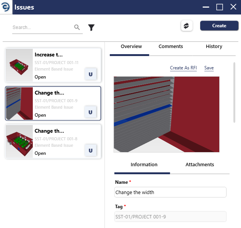The width and height of the screenshot is (241, 228).
Task: Show the Attachments tab
Action: (x=200, y=165)
